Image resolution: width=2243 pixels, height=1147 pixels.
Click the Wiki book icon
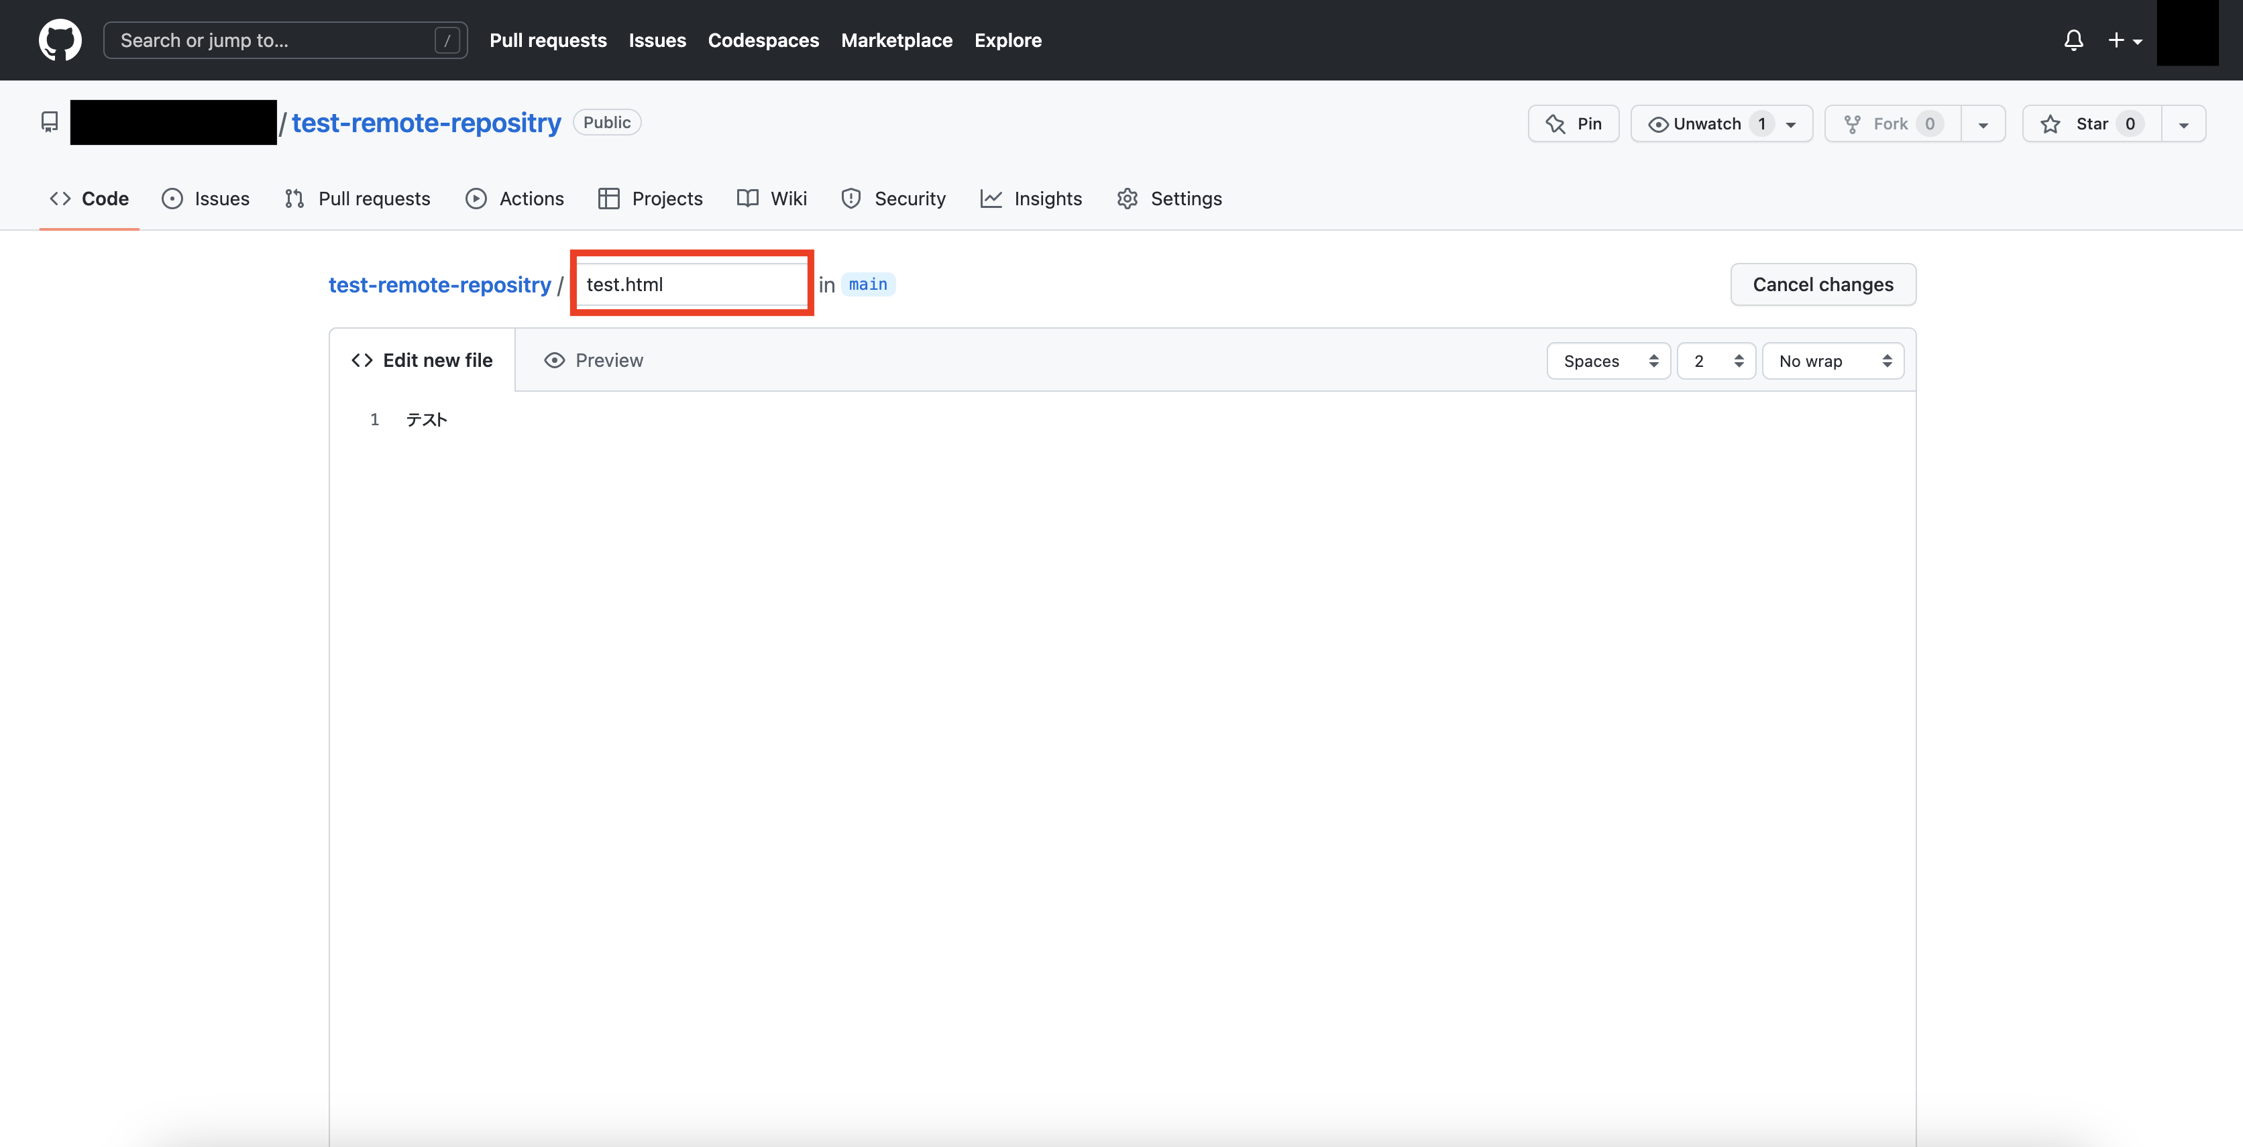click(x=747, y=199)
